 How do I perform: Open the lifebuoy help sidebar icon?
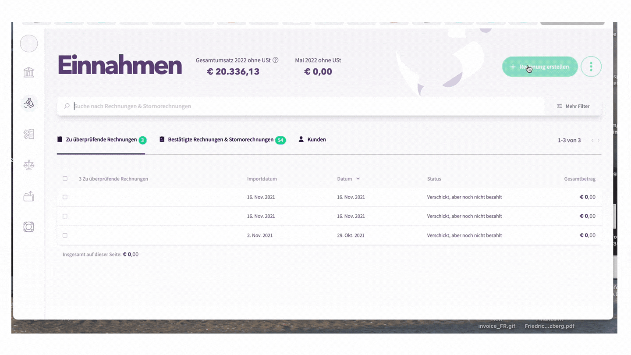(29, 227)
